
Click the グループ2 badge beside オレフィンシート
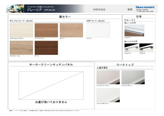point(29,21)
